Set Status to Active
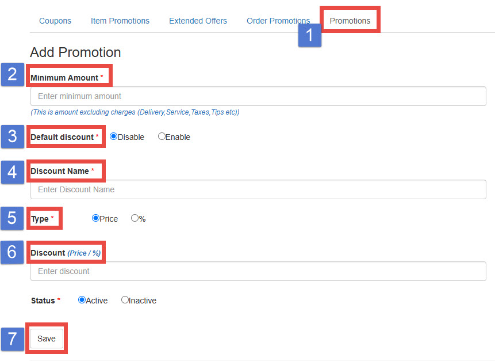This screenshot has width=495, height=361. (x=82, y=300)
